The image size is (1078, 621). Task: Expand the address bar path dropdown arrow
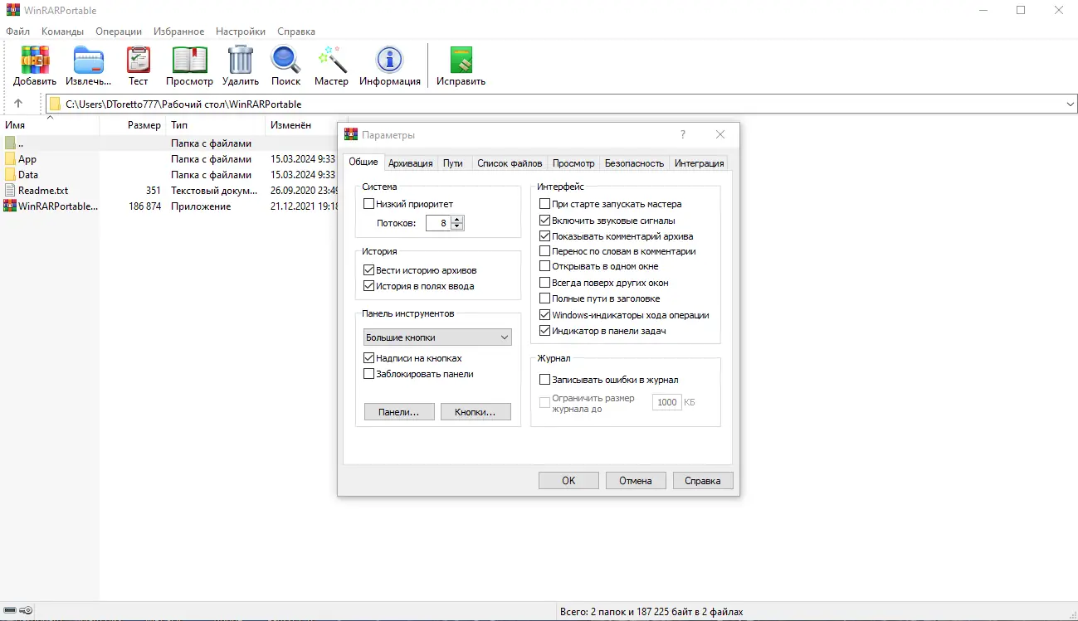(x=1070, y=104)
